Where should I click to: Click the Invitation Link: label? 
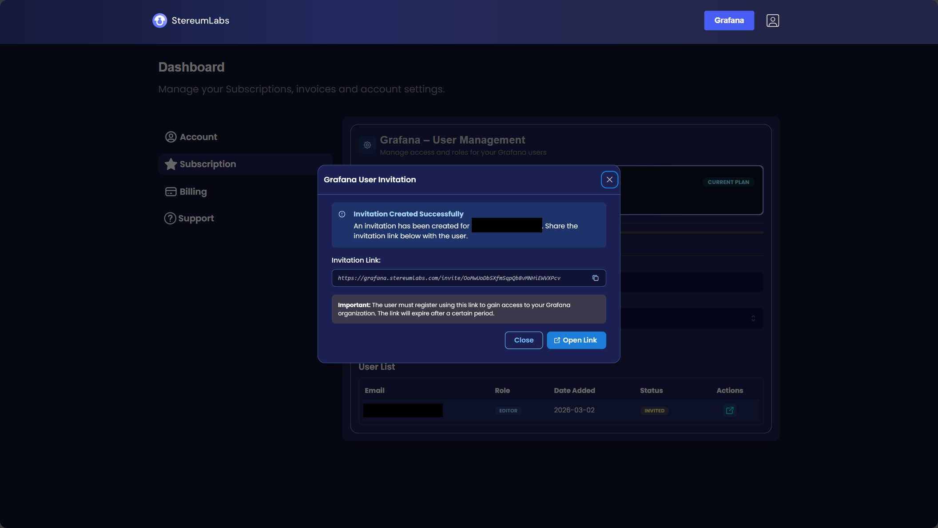pos(356,260)
